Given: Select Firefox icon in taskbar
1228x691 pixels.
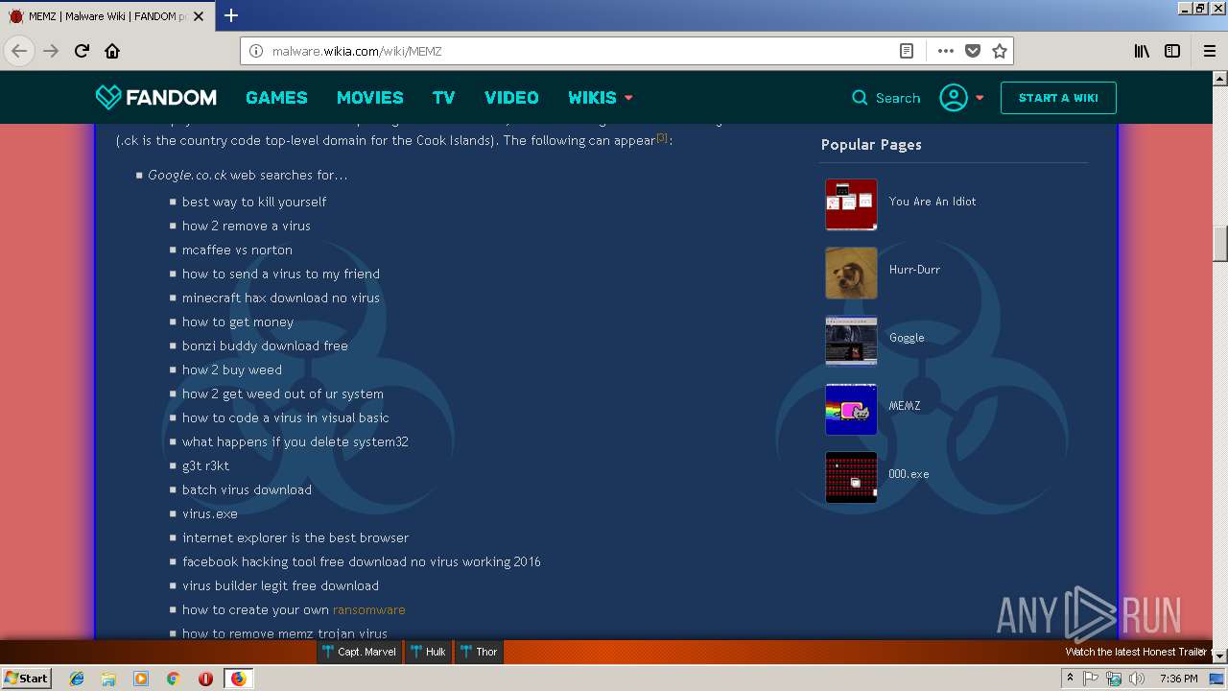Looking at the screenshot, I should point(238,679).
